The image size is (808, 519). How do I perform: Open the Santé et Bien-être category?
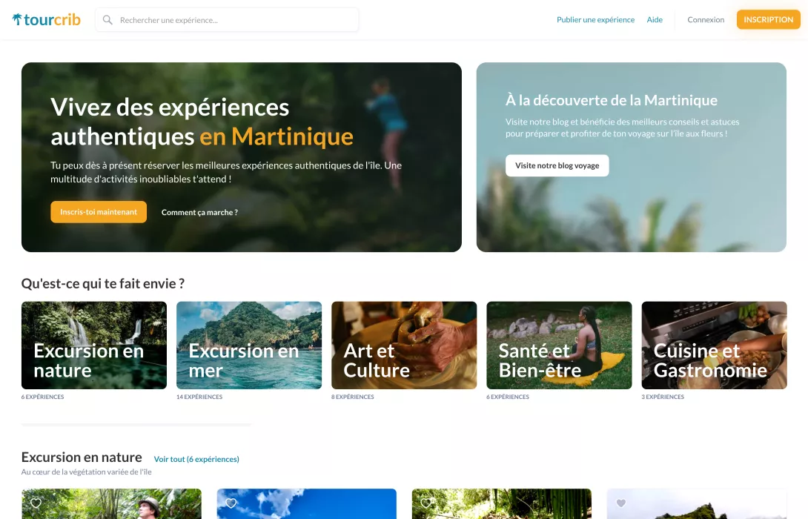pyautogui.click(x=559, y=346)
